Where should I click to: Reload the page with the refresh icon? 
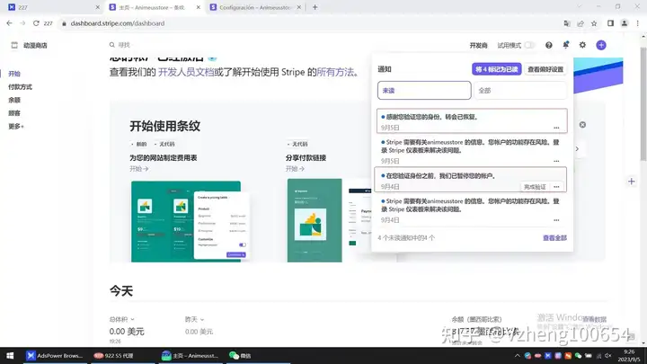36,23
